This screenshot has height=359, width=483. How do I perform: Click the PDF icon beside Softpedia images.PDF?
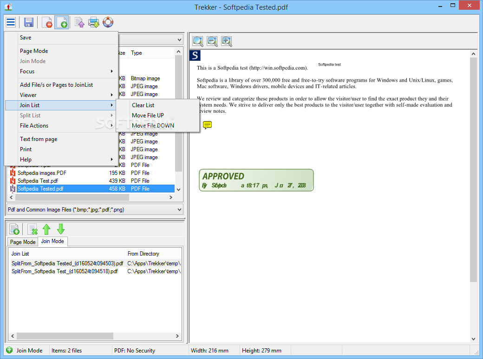pyautogui.click(x=13, y=173)
